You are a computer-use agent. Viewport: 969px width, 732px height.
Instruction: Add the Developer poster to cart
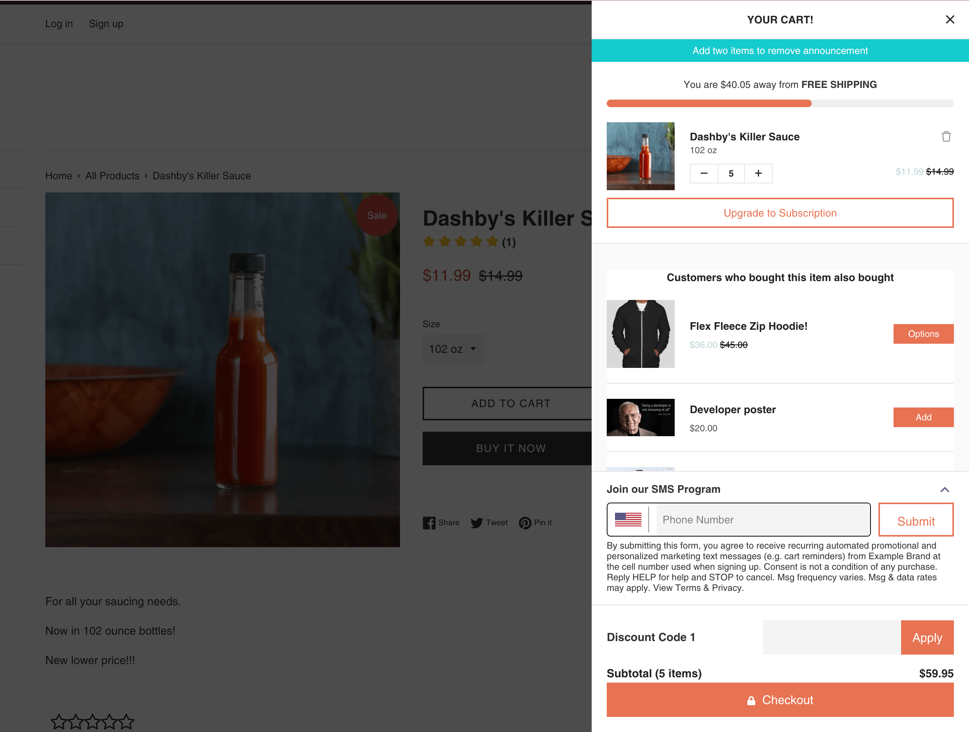tap(923, 417)
